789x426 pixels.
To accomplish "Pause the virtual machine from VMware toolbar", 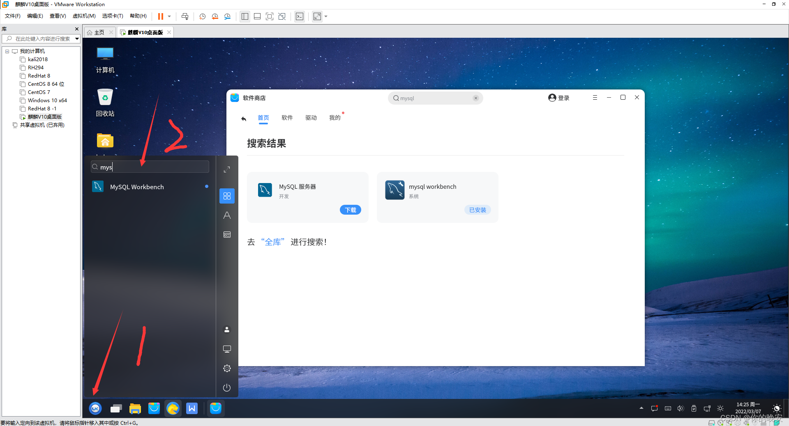I will click(x=161, y=16).
